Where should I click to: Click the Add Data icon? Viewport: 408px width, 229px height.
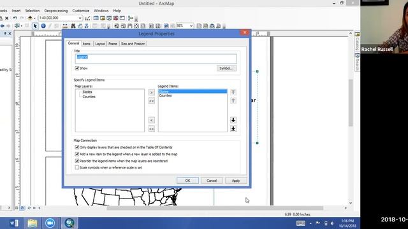point(30,18)
